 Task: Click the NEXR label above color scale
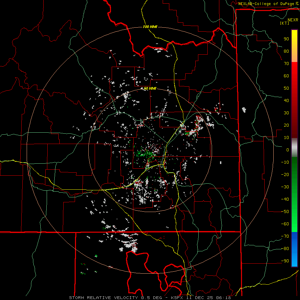tap(293, 20)
